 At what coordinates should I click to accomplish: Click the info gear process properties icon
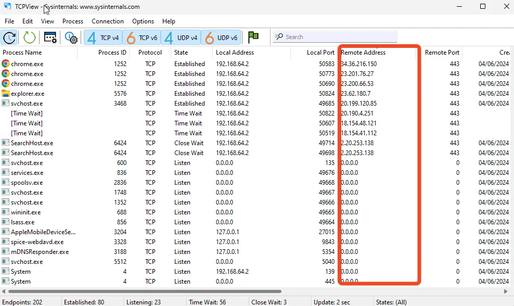(x=71, y=37)
